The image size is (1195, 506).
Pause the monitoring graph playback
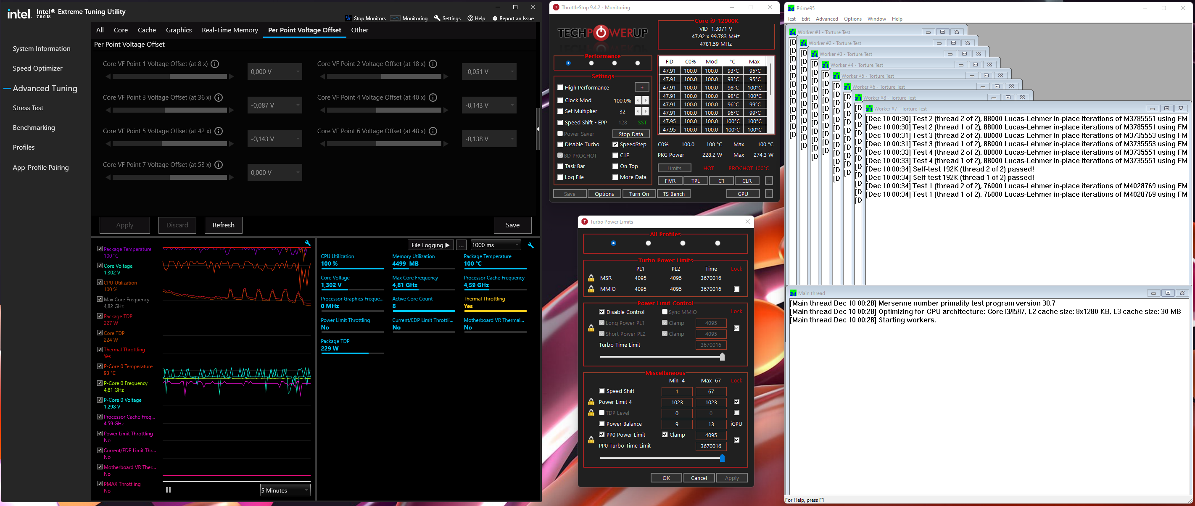169,490
